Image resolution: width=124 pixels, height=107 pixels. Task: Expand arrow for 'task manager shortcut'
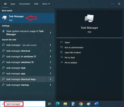pyautogui.click(x=50, y=51)
